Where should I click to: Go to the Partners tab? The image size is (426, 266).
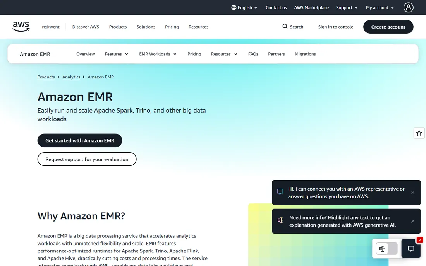276,54
